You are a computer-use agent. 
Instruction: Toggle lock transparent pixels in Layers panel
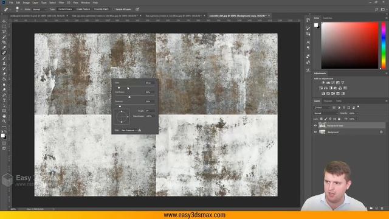(321, 119)
